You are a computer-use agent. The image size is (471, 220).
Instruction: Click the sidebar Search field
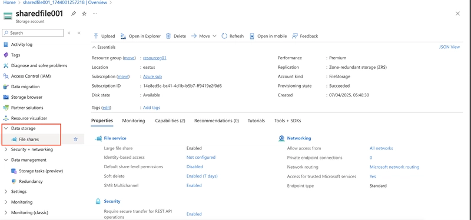pyautogui.click(x=33, y=33)
